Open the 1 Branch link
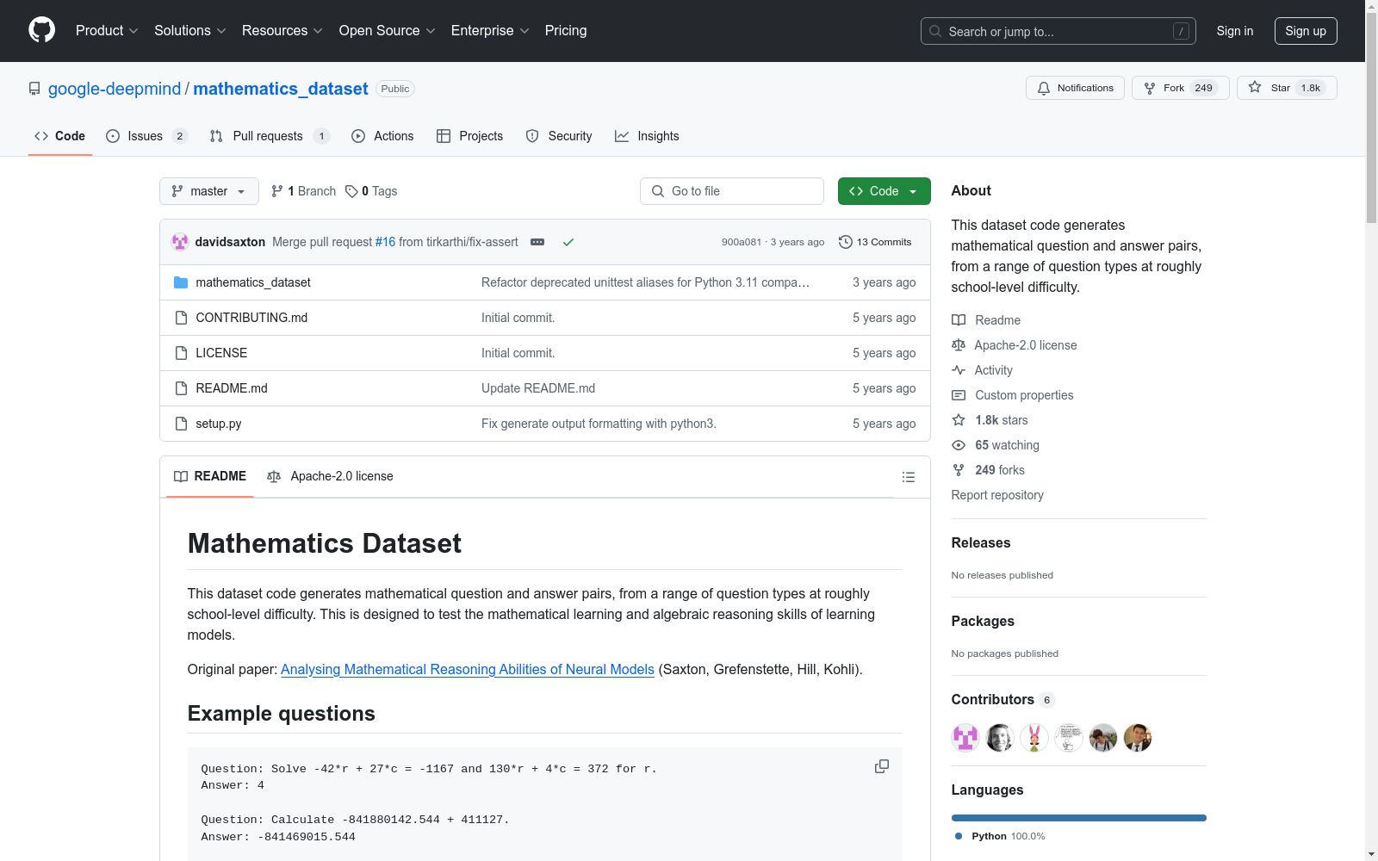This screenshot has width=1378, height=861. point(303,191)
